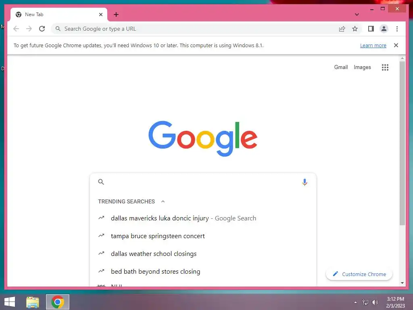Close the New Tab tab
The image size is (413, 310).
[100, 15]
